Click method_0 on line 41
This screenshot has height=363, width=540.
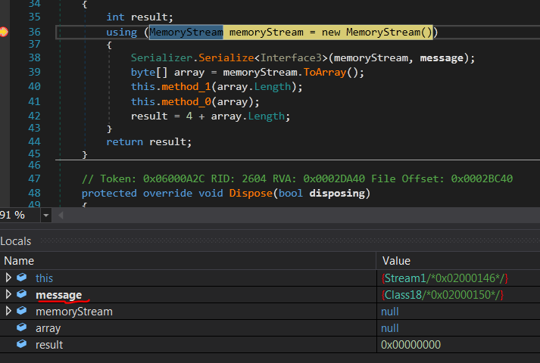[186, 102]
